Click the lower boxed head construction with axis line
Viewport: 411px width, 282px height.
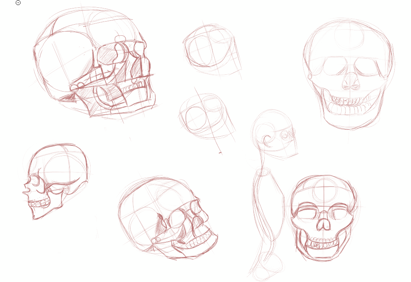click(x=207, y=120)
